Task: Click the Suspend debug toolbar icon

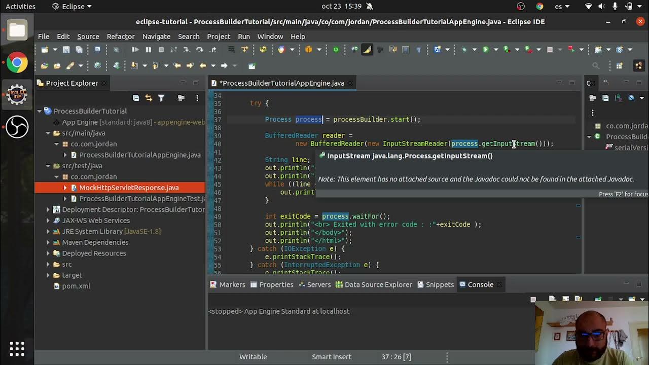Action: click(149, 49)
